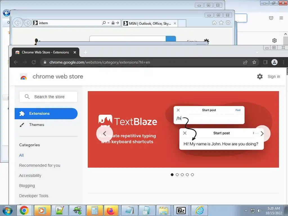Viewport: 288px width, 216px height.
Task: Select the fifth carousel dot
Action: [192, 175]
